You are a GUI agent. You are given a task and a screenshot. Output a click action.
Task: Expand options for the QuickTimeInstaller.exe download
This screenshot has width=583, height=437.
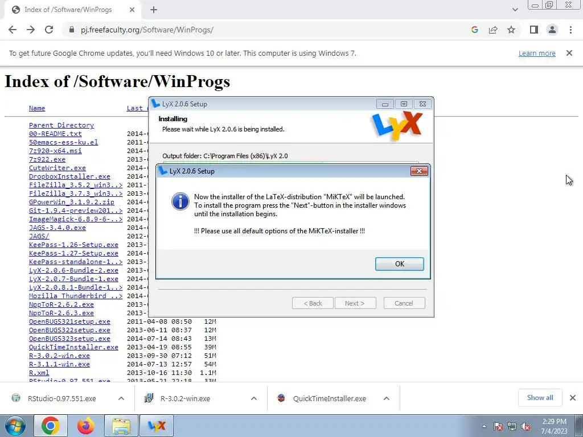point(387,398)
